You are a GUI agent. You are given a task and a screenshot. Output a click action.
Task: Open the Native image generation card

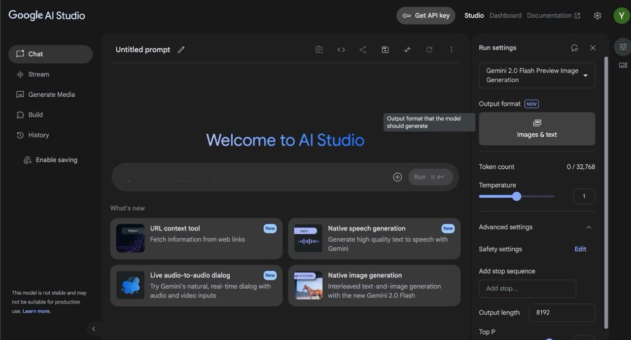(374, 286)
